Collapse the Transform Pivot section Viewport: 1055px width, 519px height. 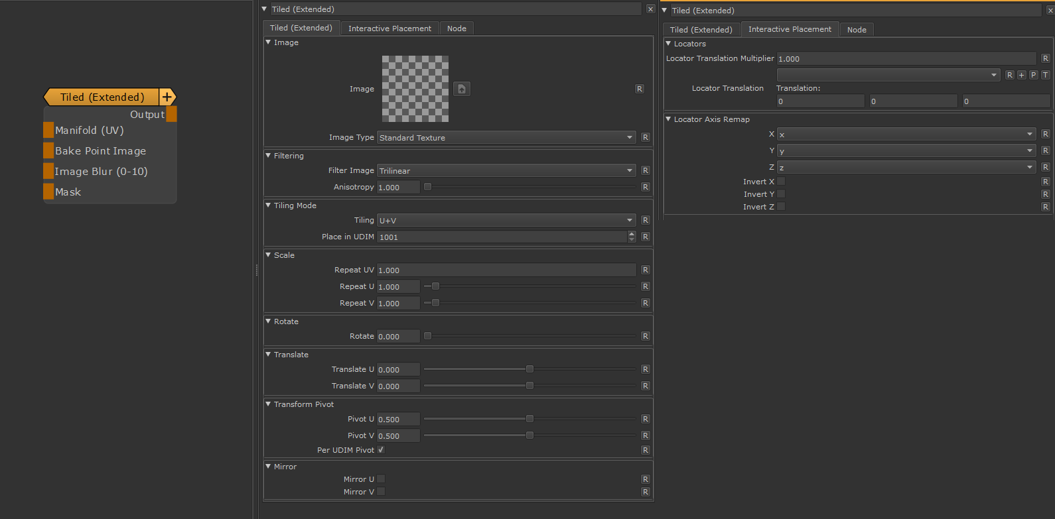tap(269, 404)
